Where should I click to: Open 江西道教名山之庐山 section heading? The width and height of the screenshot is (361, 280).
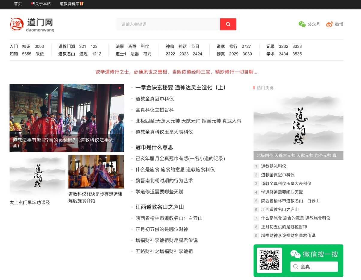coord(159,207)
